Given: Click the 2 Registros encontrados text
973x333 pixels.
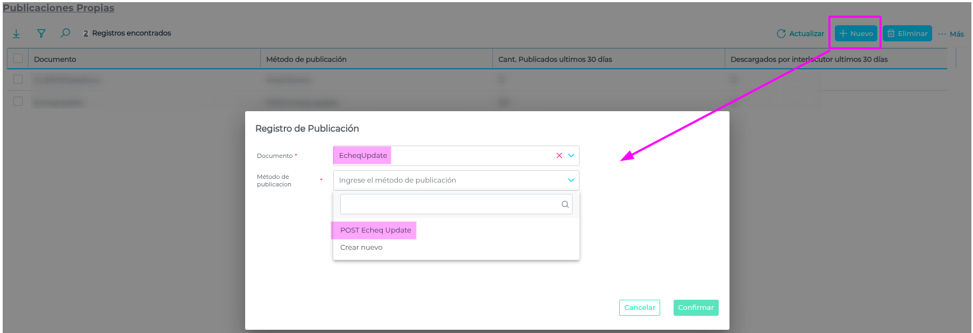Looking at the screenshot, I should [127, 33].
